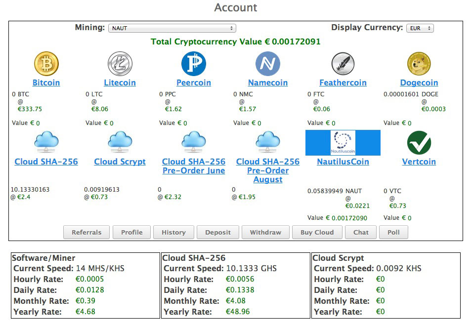Viewport: 472px width, 326px height.
Task: Click the Cloud Scrypt balance 0.00919613
Action: [x=102, y=190]
